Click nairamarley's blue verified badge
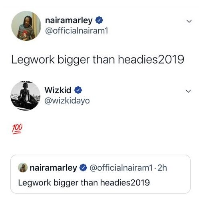Image resolution: width=199 pixels, height=213 pixels. 99,20
